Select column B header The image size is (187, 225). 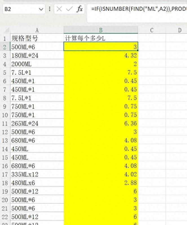(101, 30)
